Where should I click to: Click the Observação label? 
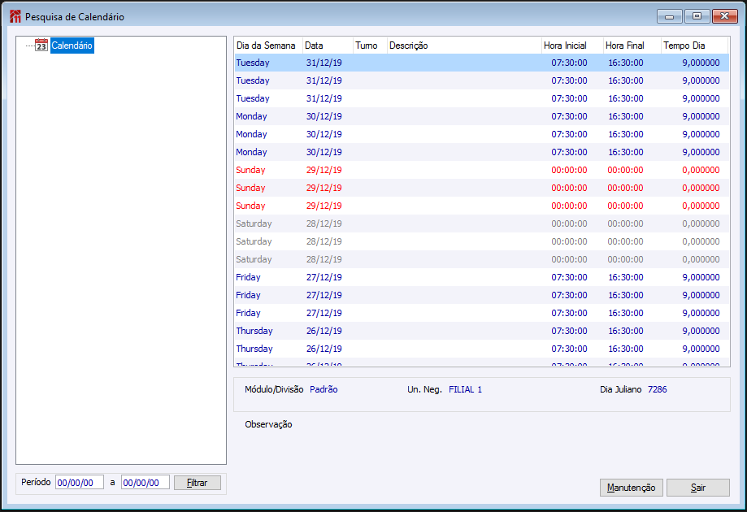pos(268,424)
